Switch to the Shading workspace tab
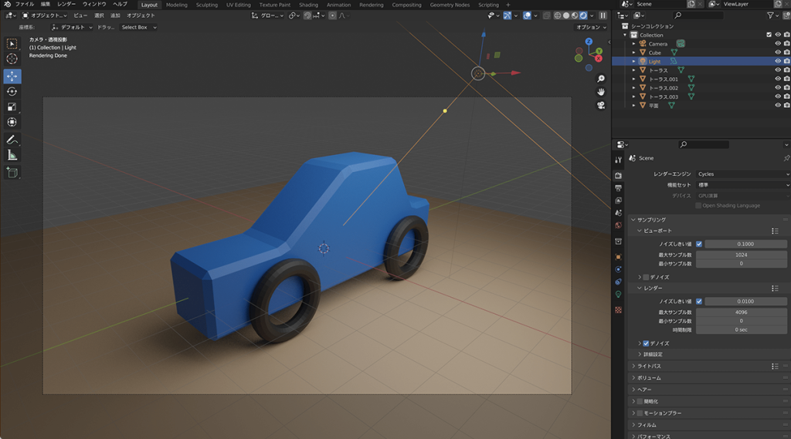 point(308,5)
